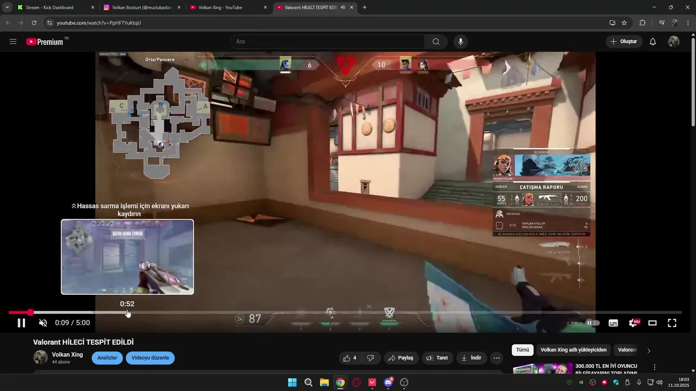Click the Tanıt promote button
The height and width of the screenshot is (391, 696).
tap(437, 358)
